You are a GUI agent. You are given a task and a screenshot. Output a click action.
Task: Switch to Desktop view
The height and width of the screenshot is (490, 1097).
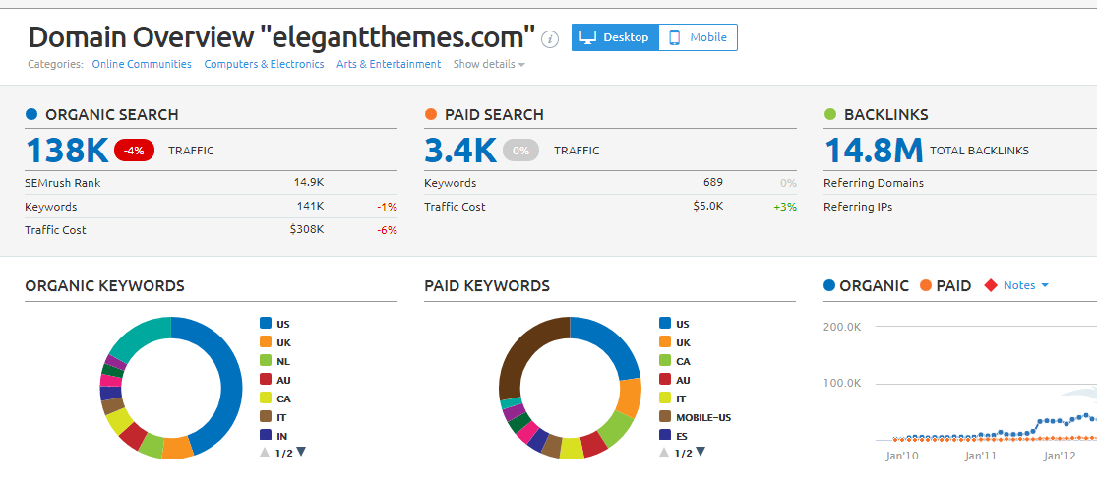click(615, 37)
